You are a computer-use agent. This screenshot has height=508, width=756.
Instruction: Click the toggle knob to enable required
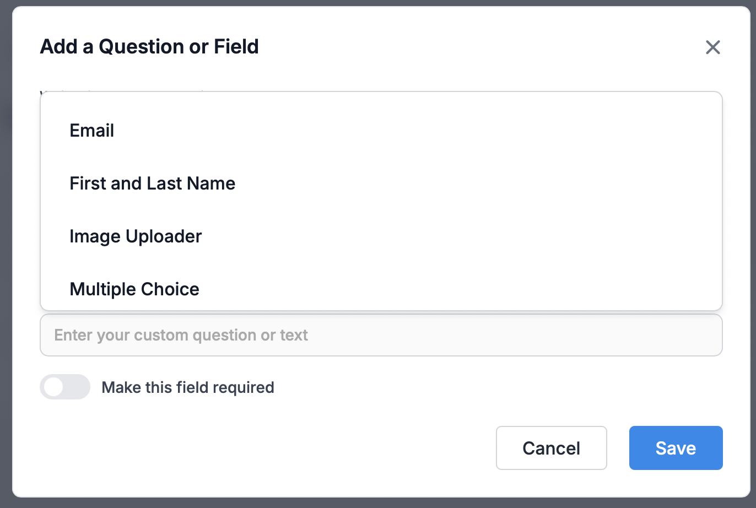[54, 387]
